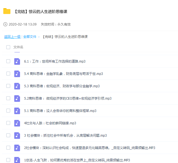Open 3 社会模块：抓住社会中所有机会 file
This screenshot has width=178, height=163.
(x=65, y=136)
